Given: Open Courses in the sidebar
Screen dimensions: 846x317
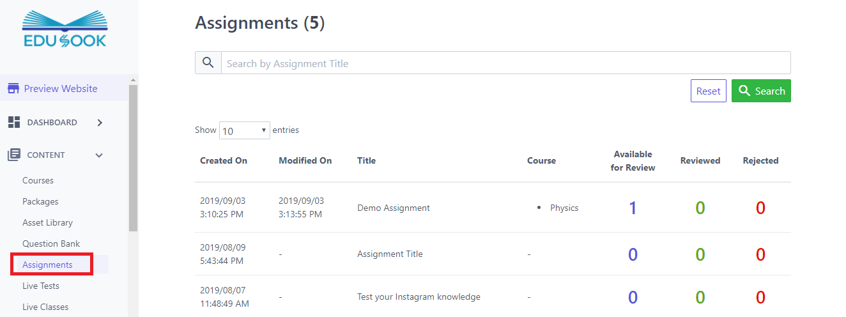Looking at the screenshot, I should (x=38, y=180).
